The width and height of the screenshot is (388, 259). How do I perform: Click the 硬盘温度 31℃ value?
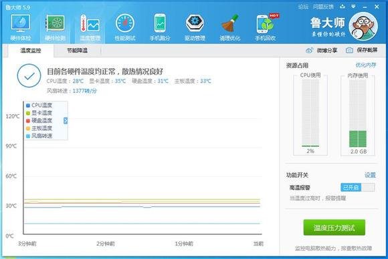coord(163,81)
